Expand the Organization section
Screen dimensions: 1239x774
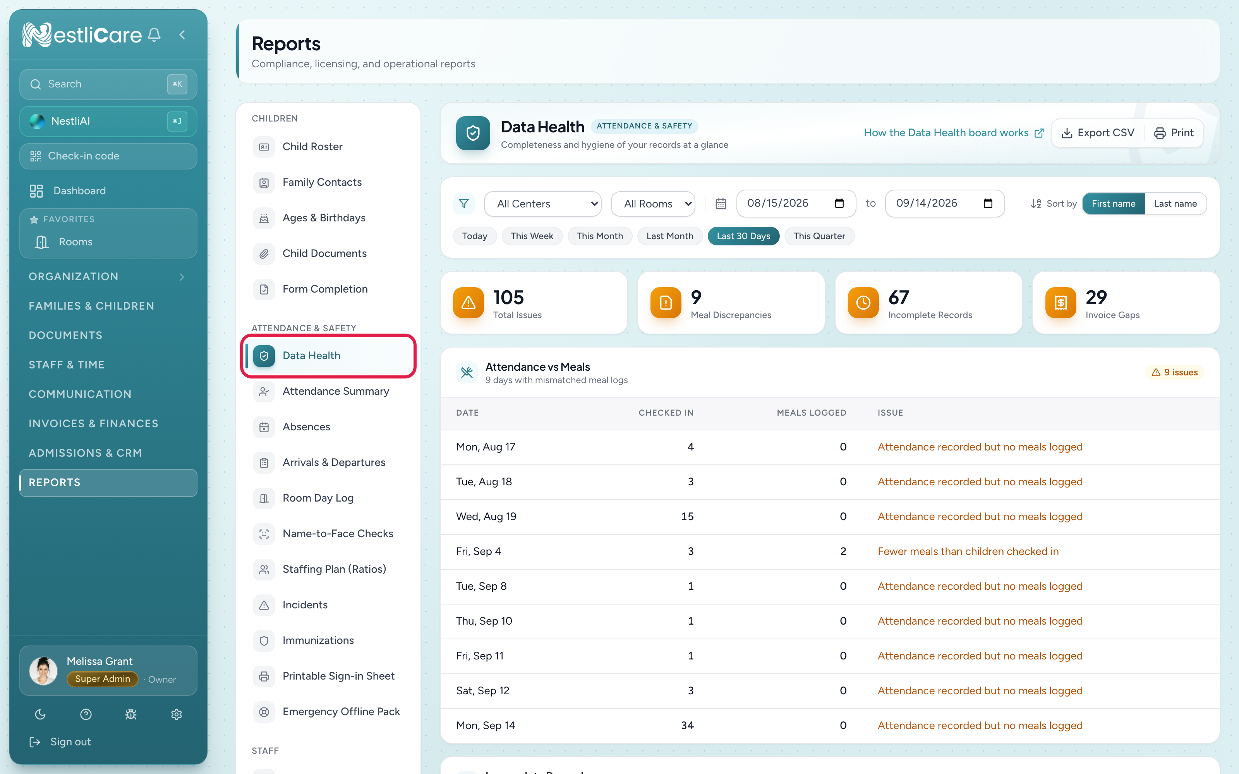pyautogui.click(x=108, y=276)
